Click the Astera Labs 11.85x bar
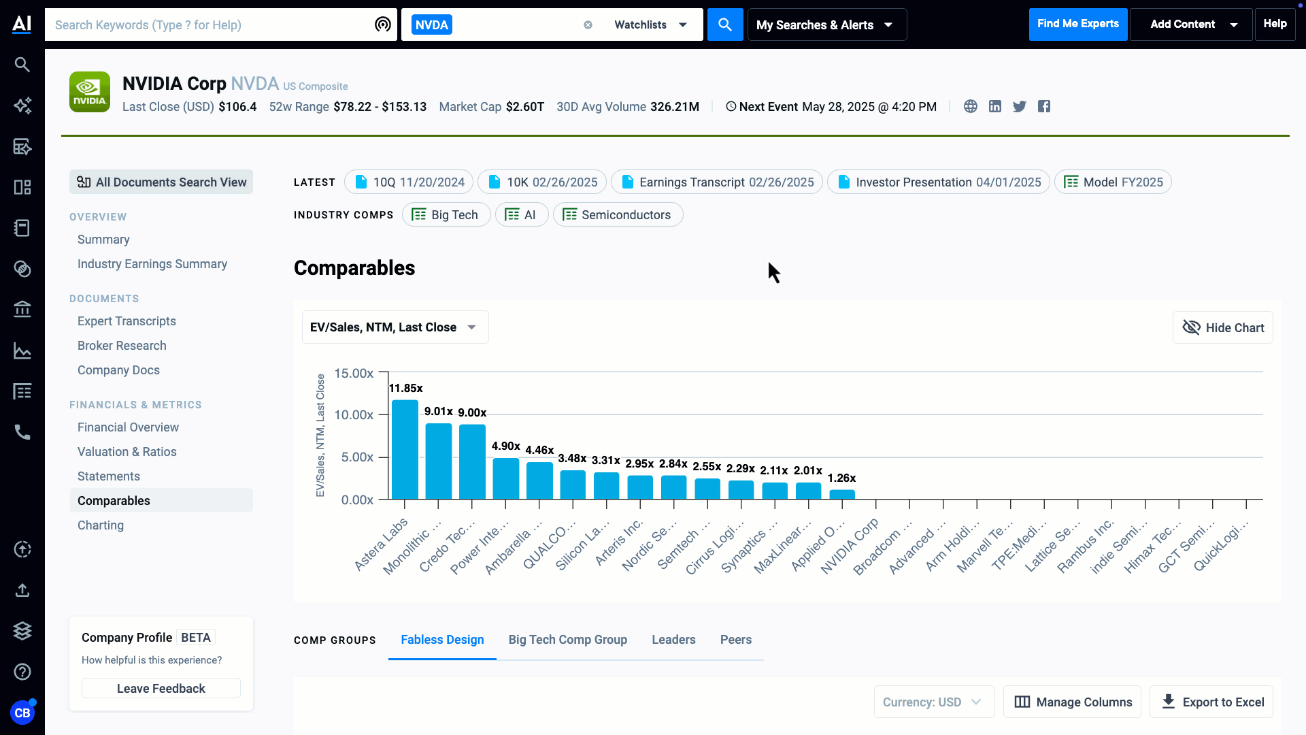 tap(405, 449)
